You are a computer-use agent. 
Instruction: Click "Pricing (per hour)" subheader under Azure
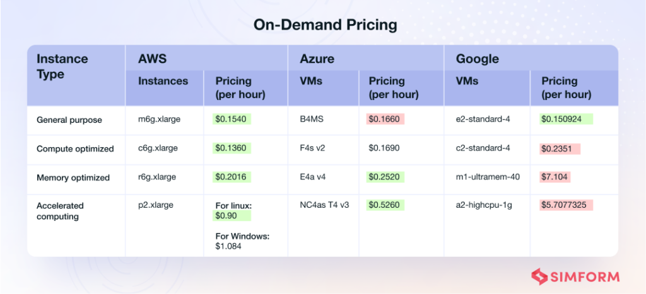pos(394,88)
